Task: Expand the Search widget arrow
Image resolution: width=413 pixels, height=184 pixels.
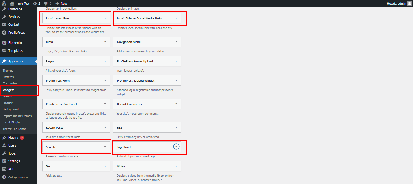Action: pyautogui.click(x=105, y=147)
